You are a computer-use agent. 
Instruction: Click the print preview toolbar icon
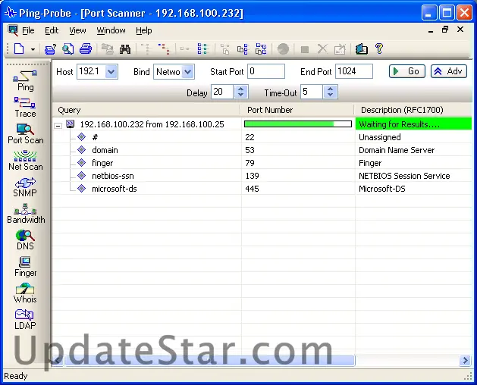[67, 49]
